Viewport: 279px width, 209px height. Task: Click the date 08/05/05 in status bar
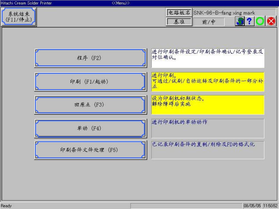coord(252,206)
